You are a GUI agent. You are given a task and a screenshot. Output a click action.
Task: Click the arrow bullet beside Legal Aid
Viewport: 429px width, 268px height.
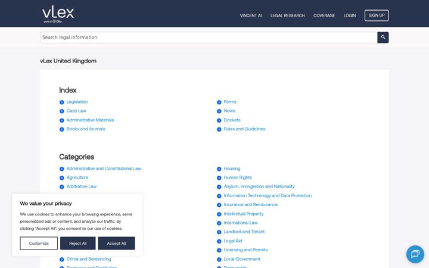click(219, 241)
